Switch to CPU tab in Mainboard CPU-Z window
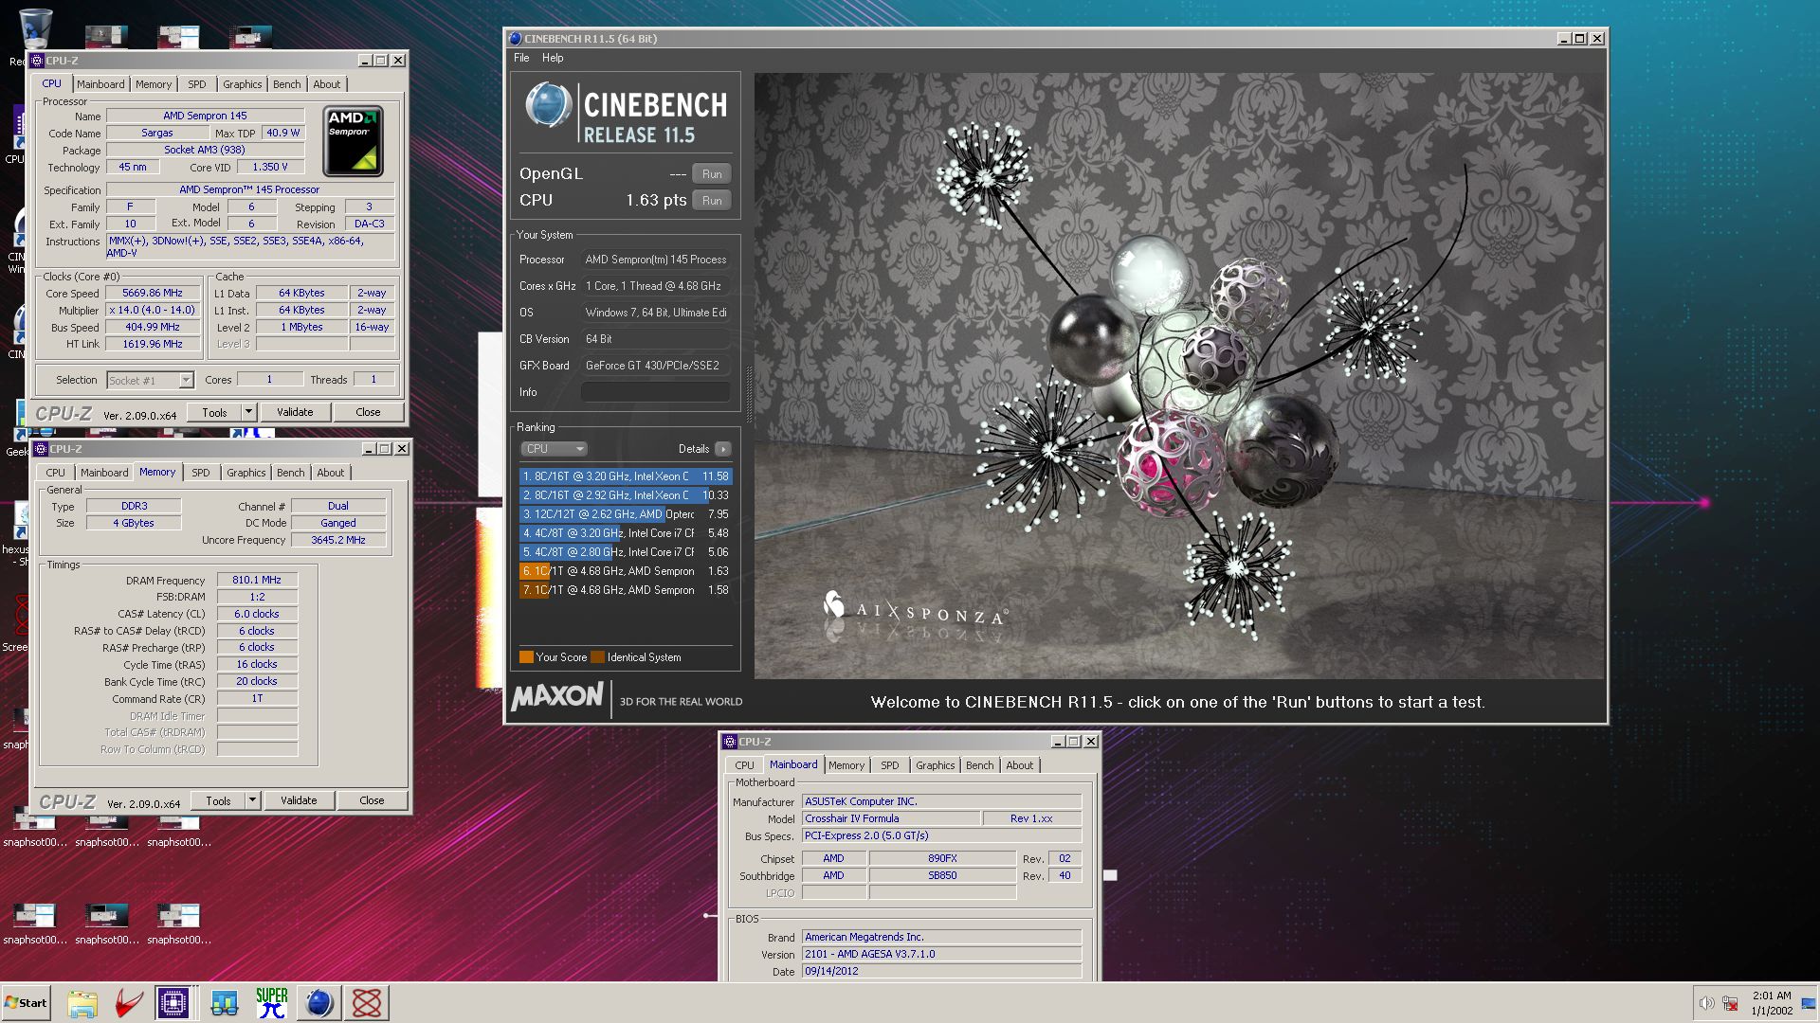The width and height of the screenshot is (1820, 1023). click(x=745, y=765)
